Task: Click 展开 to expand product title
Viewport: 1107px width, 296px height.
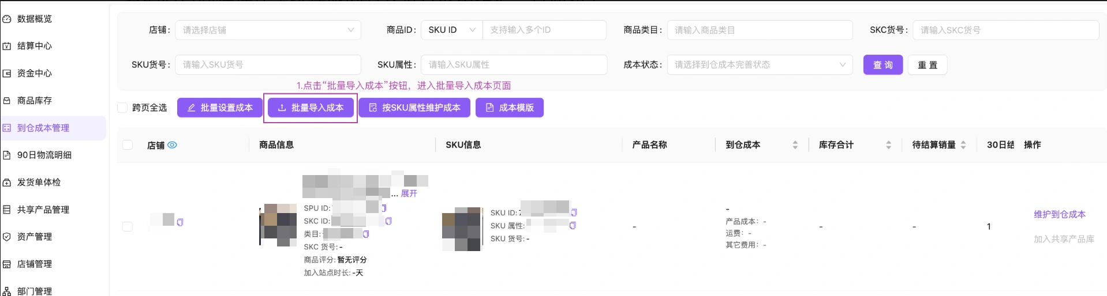Action: [x=409, y=193]
